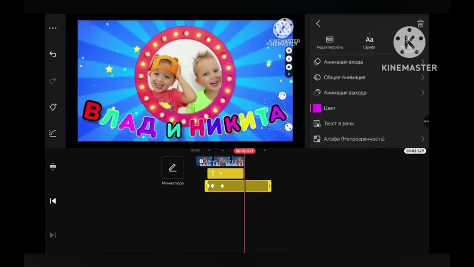This screenshot has height=267, width=474.
Task: Open the Шрифт font picker
Action: [369, 43]
